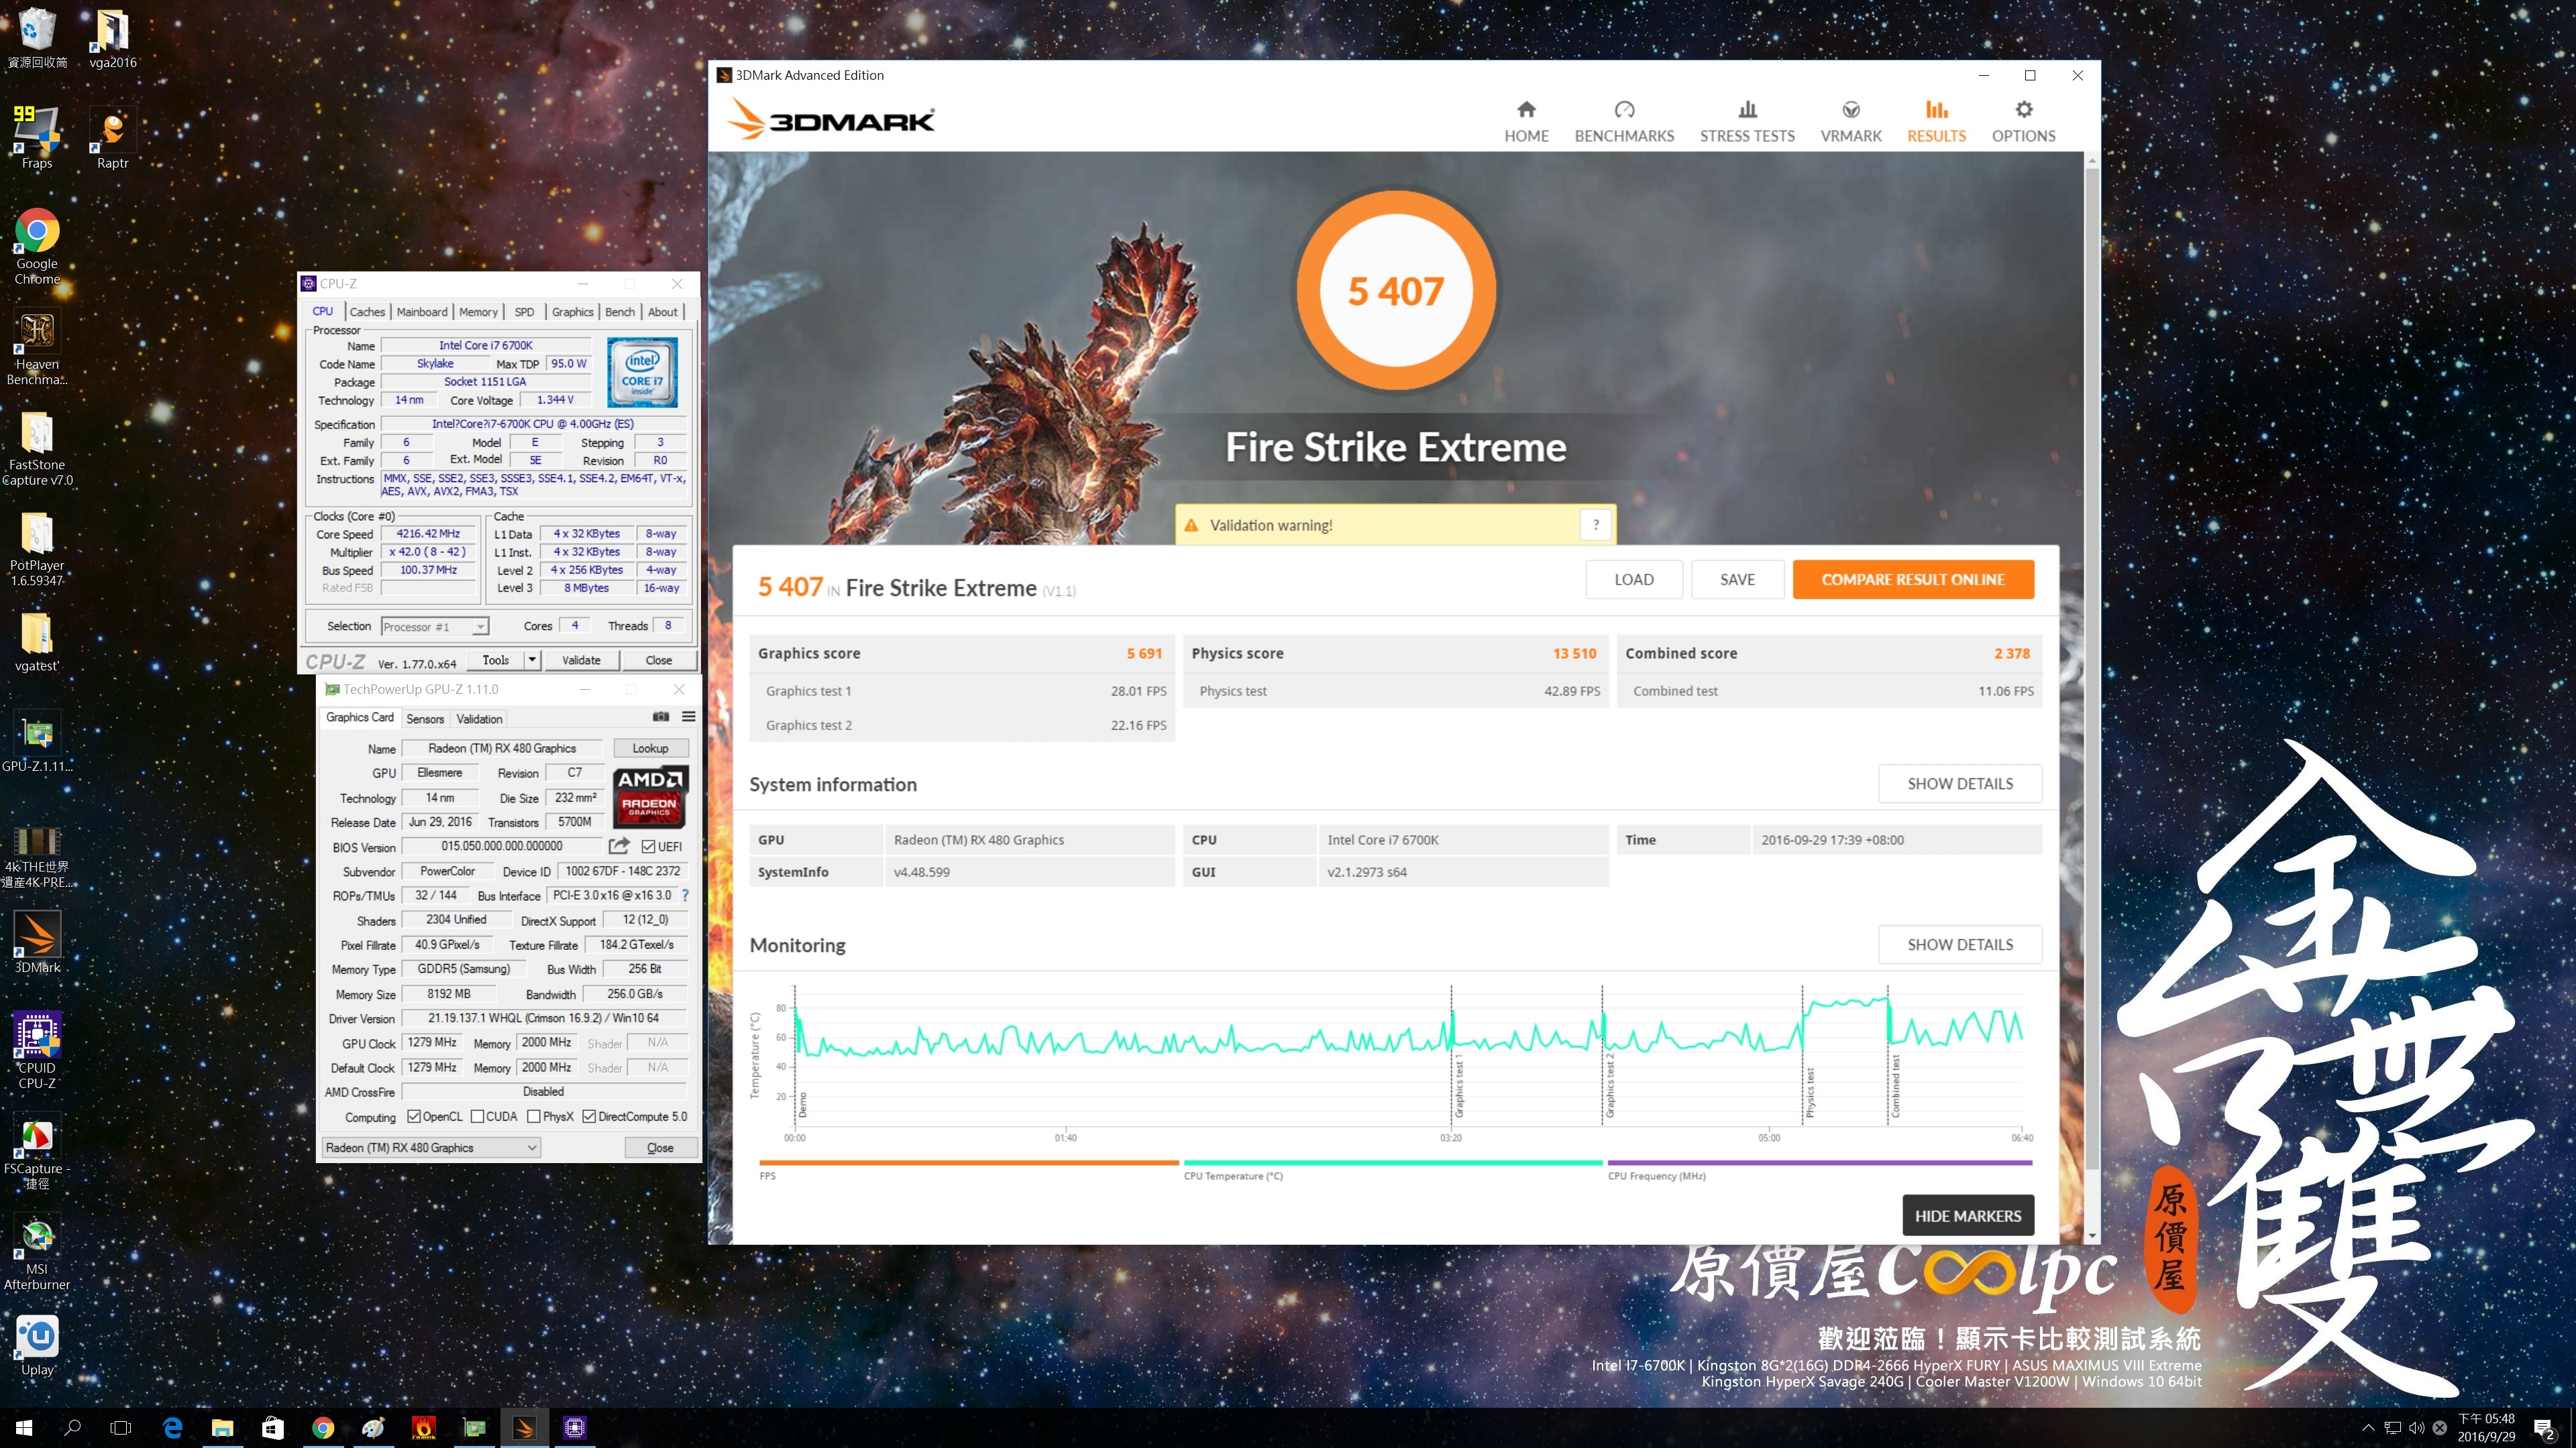Click the purple CPU Frequency legend bar
This screenshot has height=1448, width=2576.
(1819, 1163)
